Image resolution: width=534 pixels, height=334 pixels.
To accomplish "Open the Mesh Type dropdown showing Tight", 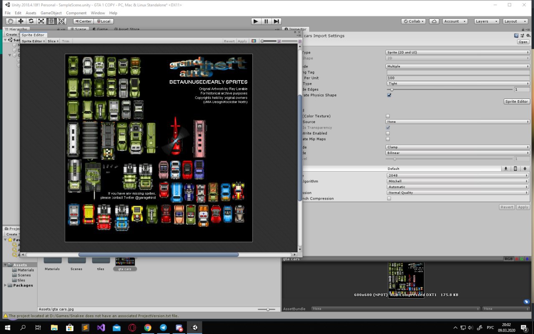I will pyautogui.click(x=458, y=83).
